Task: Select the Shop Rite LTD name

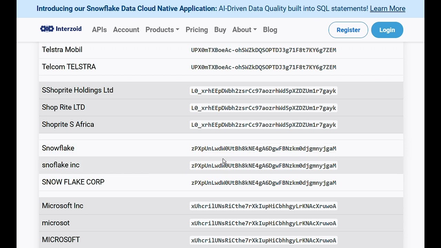Action: tap(63, 107)
